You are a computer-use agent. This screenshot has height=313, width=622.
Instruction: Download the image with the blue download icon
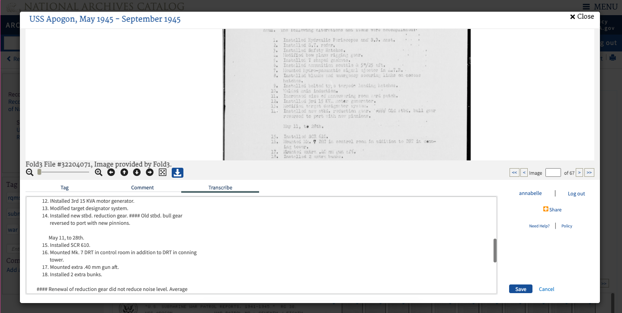(x=177, y=172)
